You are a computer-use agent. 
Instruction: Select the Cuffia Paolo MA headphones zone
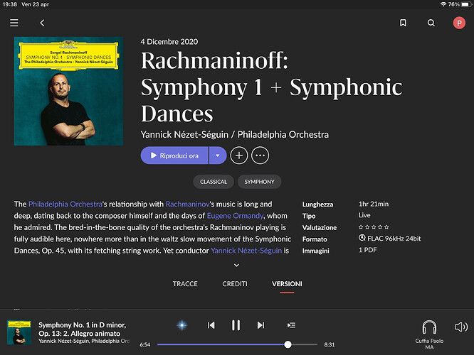(429, 335)
